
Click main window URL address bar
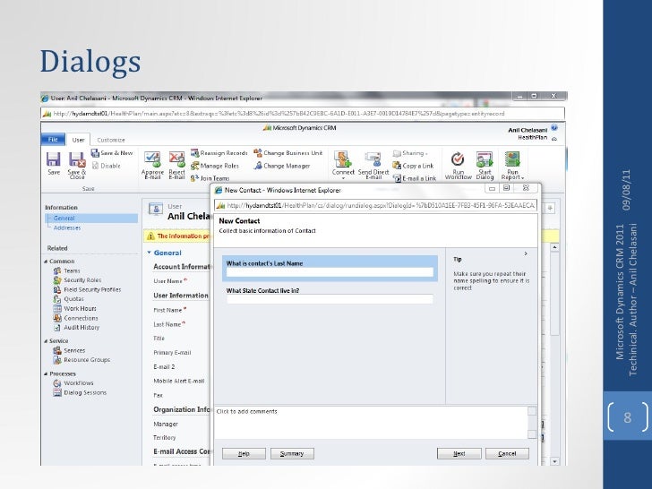(303, 114)
